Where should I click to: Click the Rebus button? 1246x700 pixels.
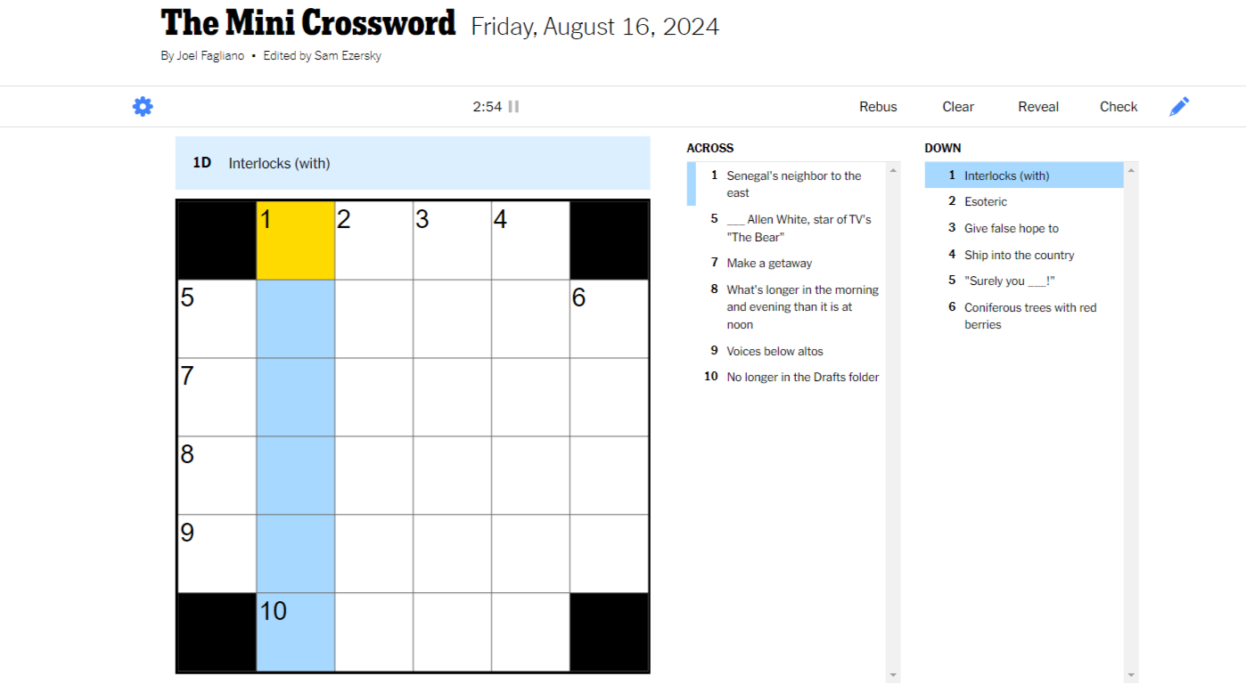[877, 106]
